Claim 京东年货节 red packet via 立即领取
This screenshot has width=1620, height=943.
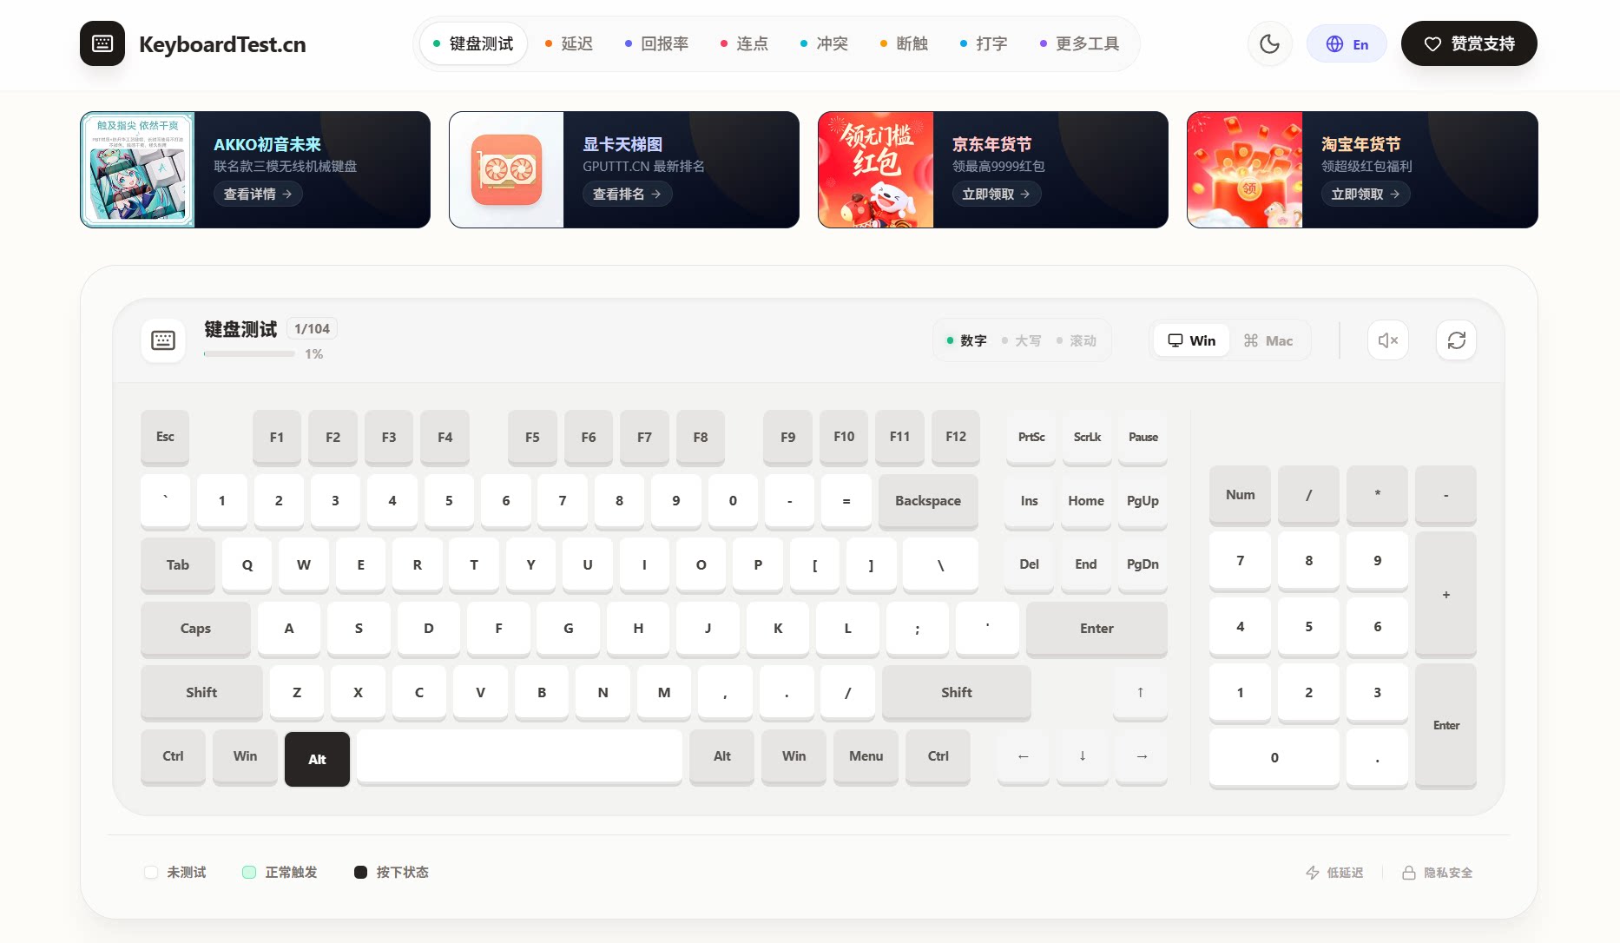click(996, 194)
